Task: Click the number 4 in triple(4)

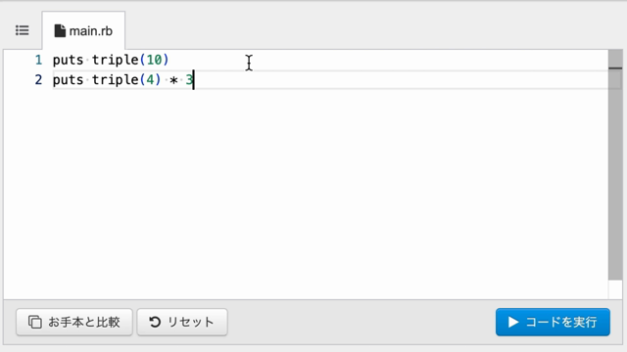Action: pyautogui.click(x=150, y=80)
